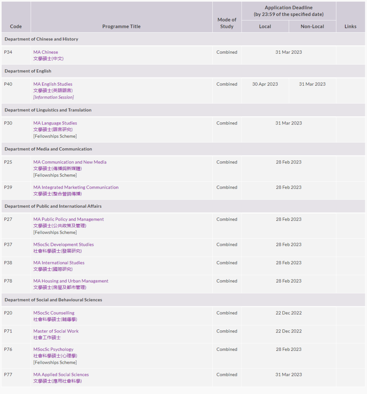Open MA Communication and New Media link
Screen dimensions: 367x394
click(70, 162)
